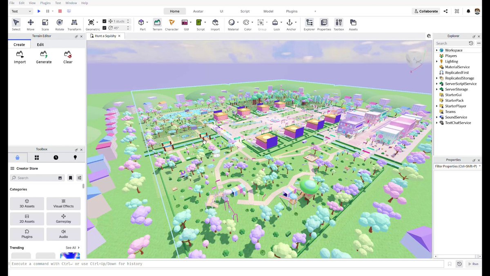Expand the StarterPlayer tree node

click(x=437, y=106)
